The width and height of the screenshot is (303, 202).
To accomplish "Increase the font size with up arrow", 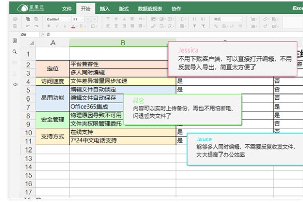I will click(88, 19).
